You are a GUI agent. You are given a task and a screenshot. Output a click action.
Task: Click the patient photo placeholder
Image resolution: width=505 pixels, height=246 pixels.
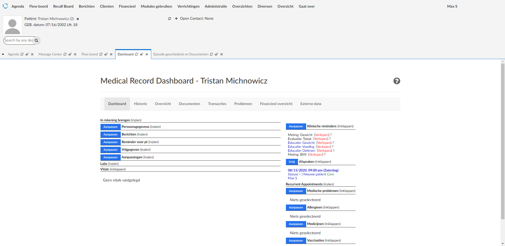pyautogui.click(x=12, y=25)
